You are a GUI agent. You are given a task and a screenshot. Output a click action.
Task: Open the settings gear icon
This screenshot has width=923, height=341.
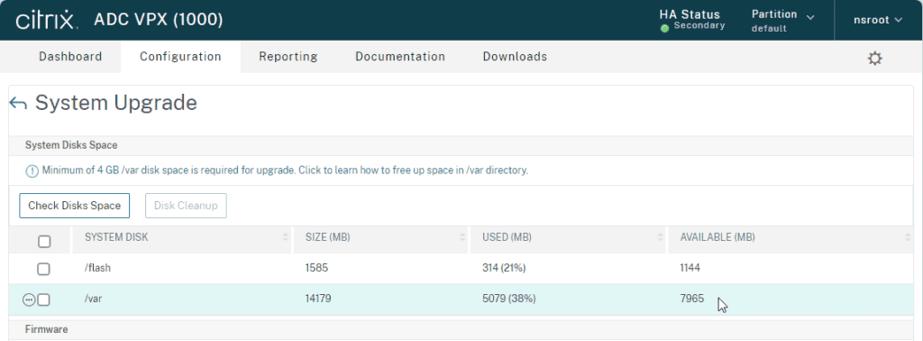click(874, 59)
